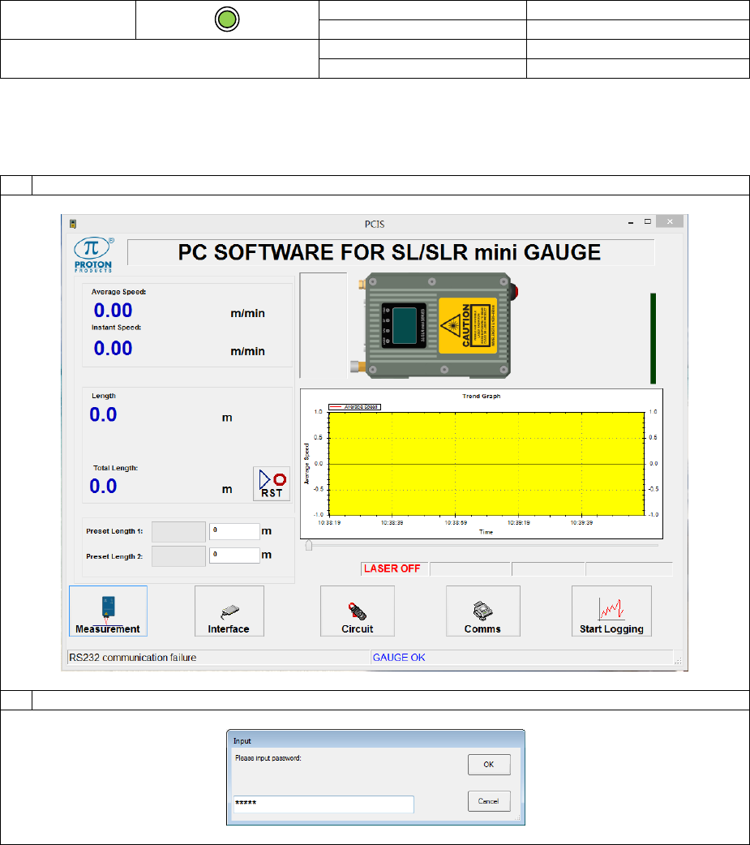Open the Interface settings
The image size is (750, 845).
point(229,611)
